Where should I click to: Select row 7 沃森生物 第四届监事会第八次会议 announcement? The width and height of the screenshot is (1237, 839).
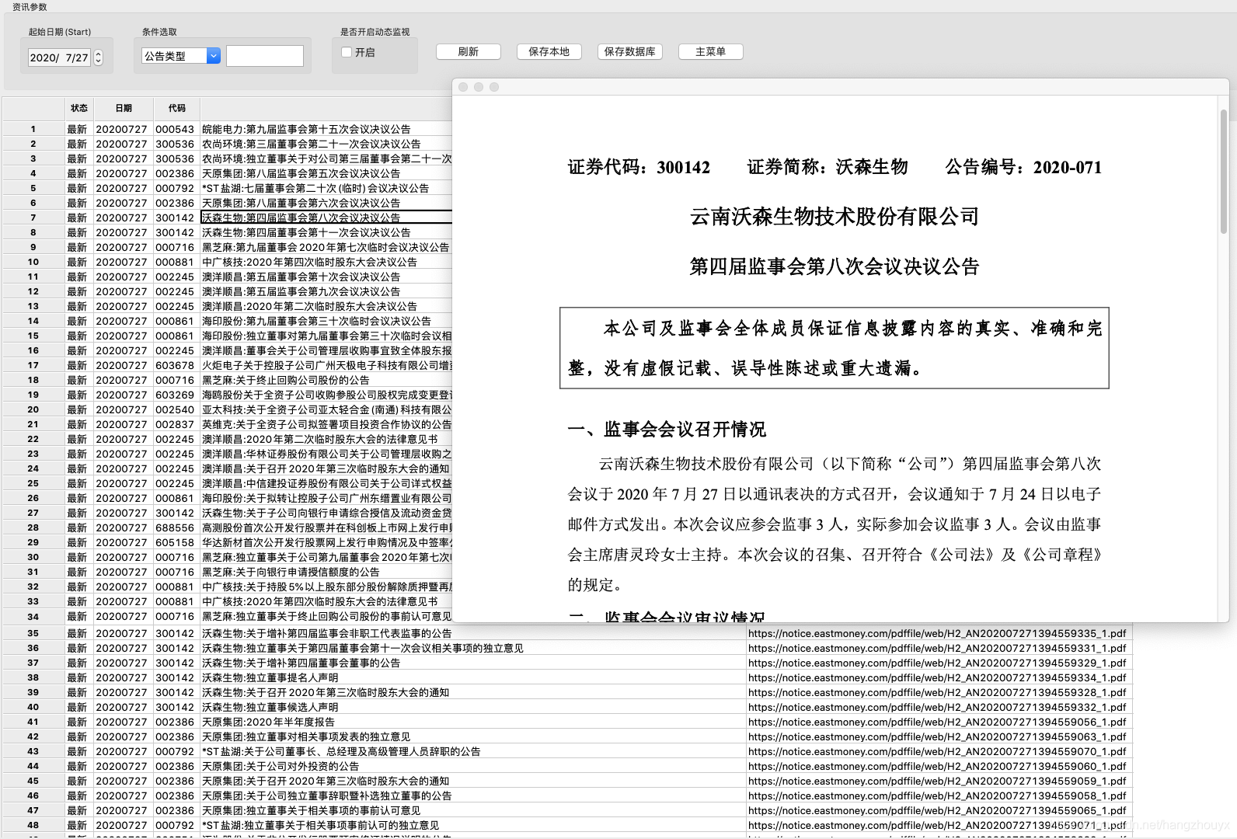pos(326,218)
